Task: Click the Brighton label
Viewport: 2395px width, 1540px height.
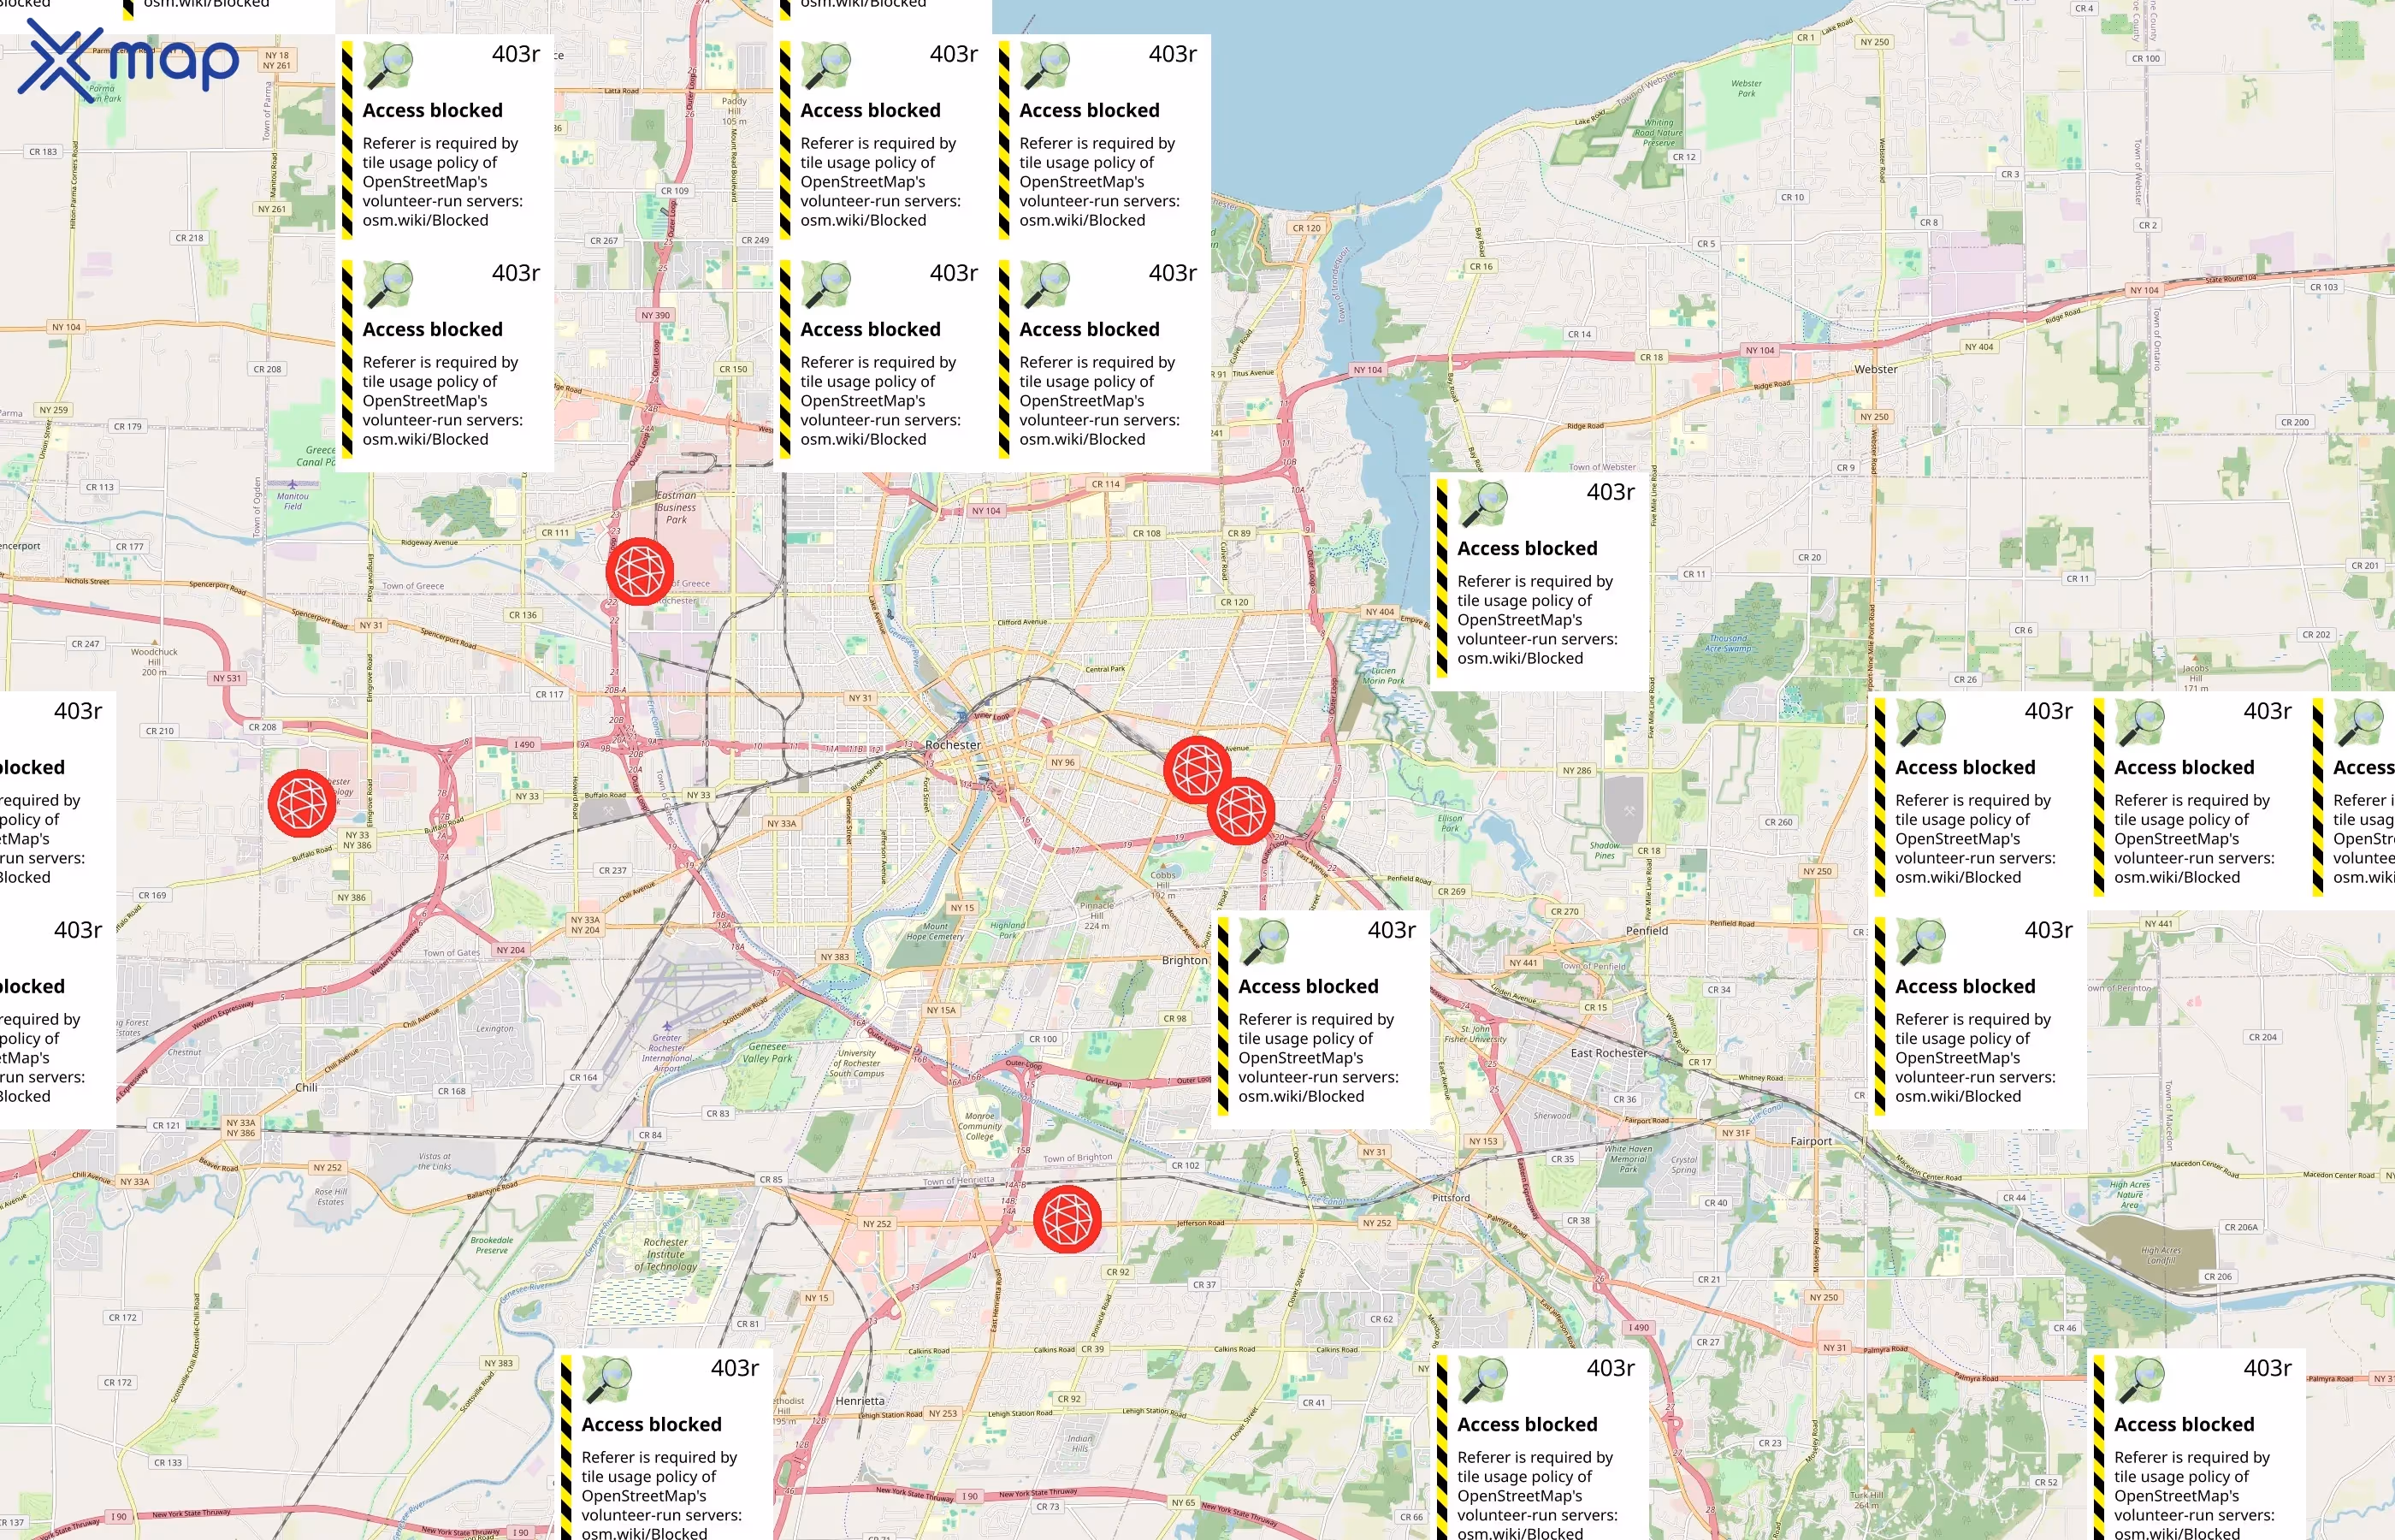Action: (1185, 960)
